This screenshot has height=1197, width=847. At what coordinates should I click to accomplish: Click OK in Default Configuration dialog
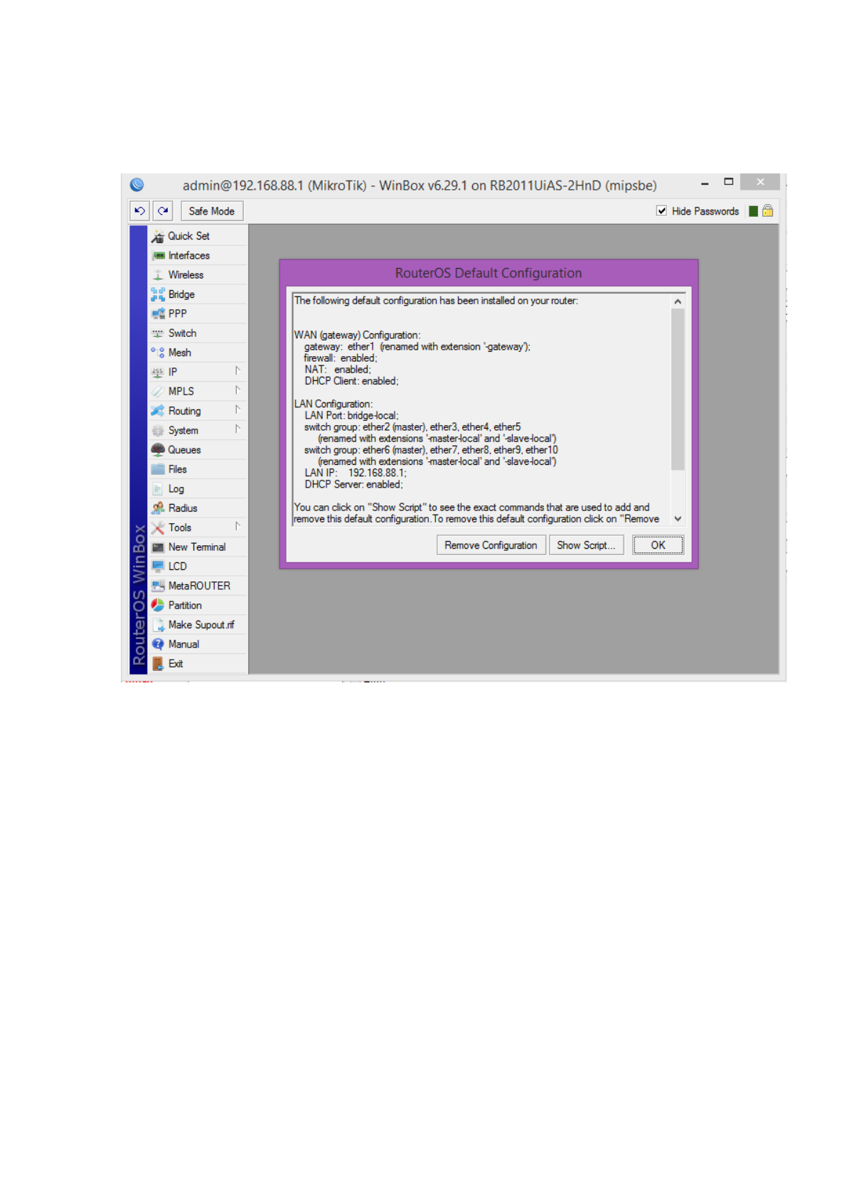point(659,545)
